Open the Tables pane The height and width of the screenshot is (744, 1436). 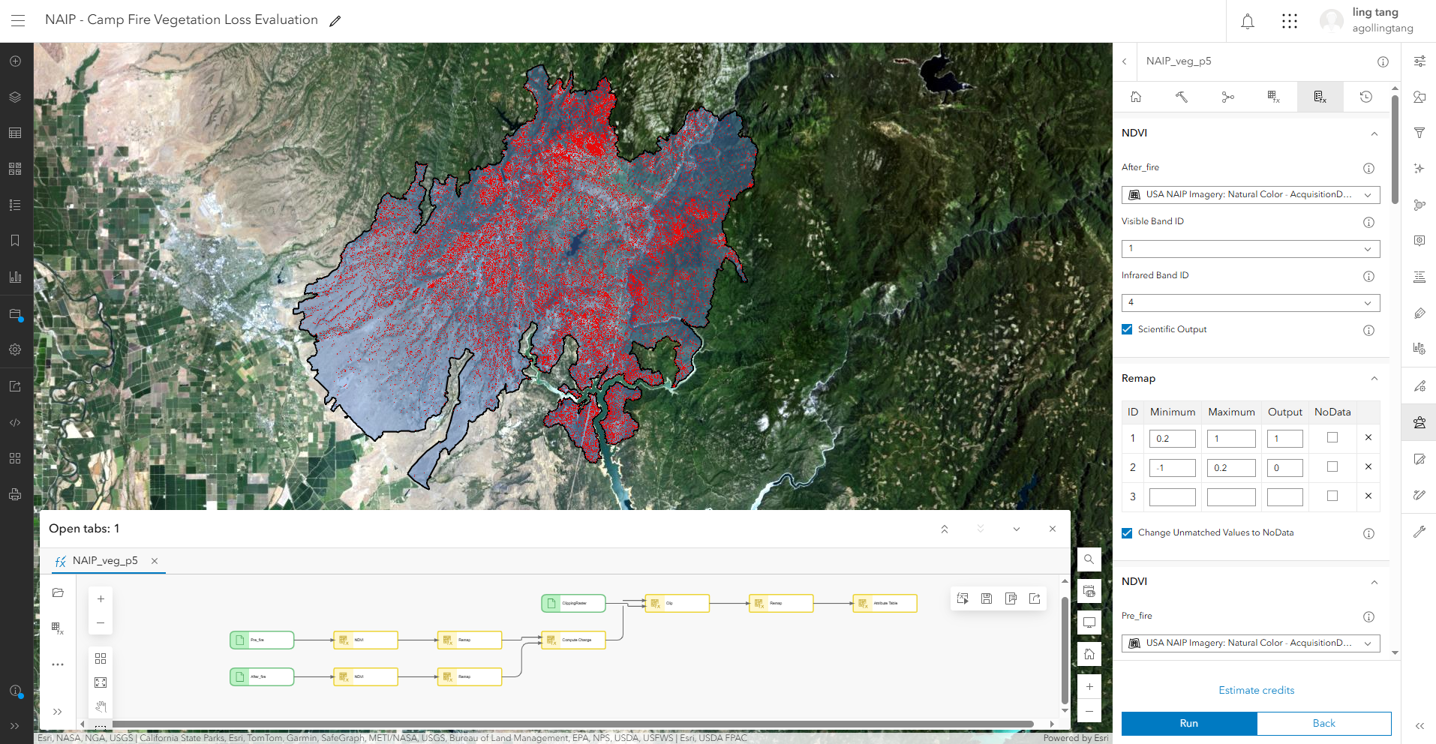click(x=15, y=133)
